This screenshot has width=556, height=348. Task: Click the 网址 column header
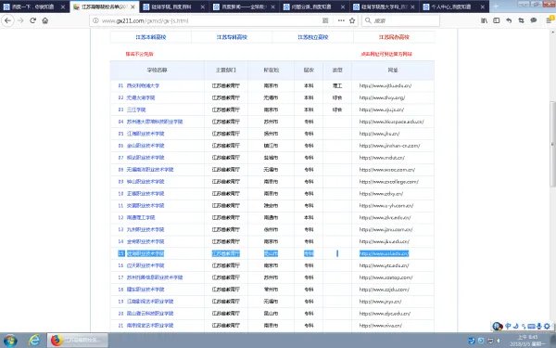393,71
